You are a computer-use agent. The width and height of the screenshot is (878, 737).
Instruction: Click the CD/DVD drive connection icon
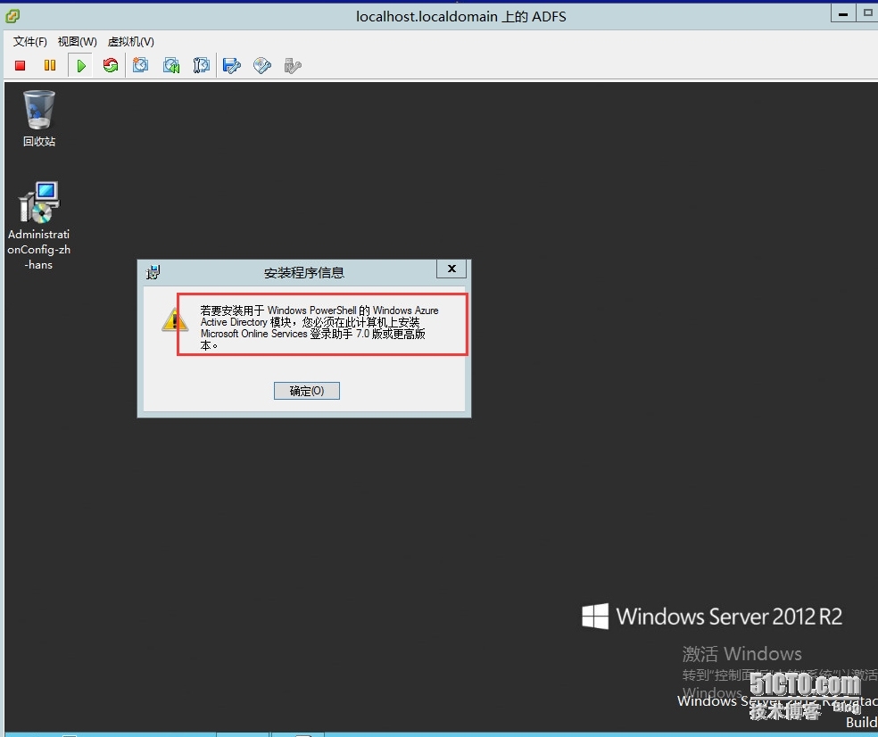pos(262,65)
